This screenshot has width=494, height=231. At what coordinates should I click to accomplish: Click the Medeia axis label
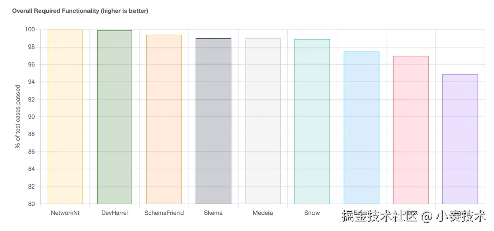click(262, 213)
